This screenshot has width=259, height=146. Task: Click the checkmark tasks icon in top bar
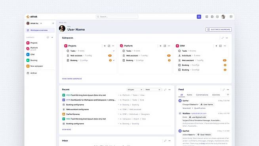[x=217, y=17]
